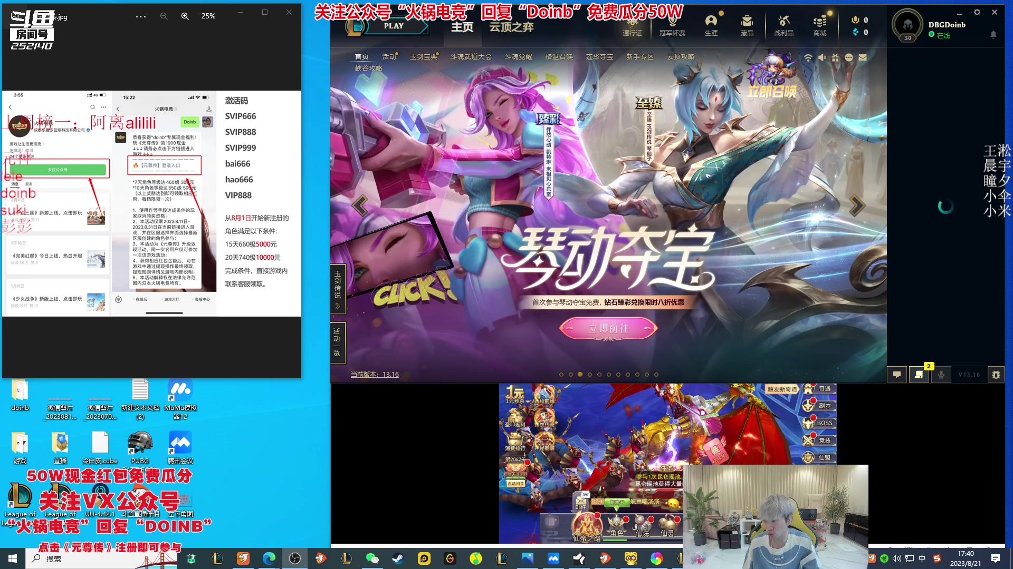Open 邮件 mail in mobile game

pos(581,502)
